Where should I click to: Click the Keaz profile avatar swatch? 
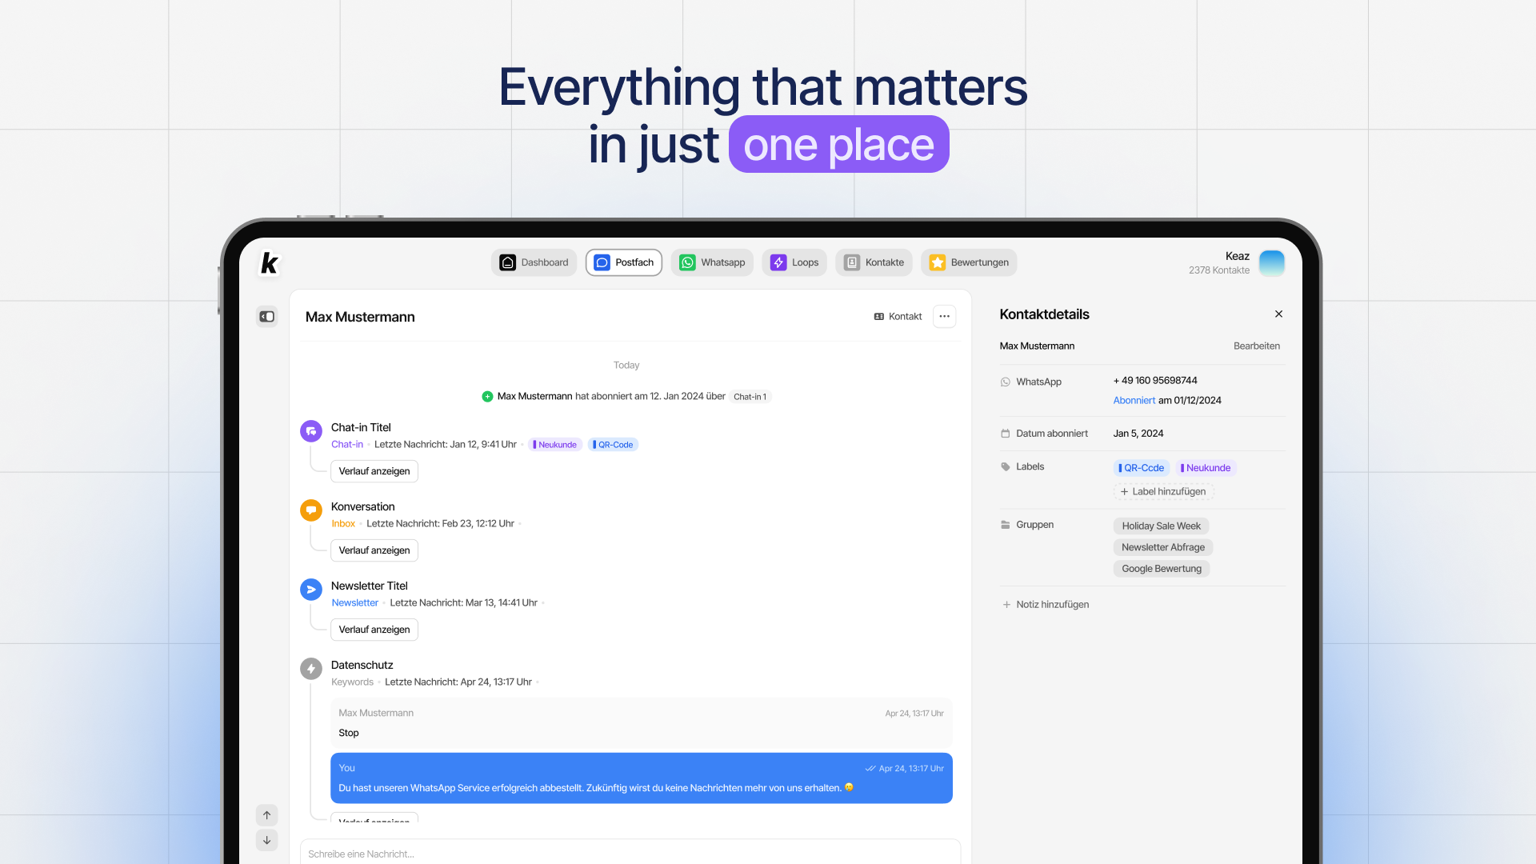(1272, 262)
